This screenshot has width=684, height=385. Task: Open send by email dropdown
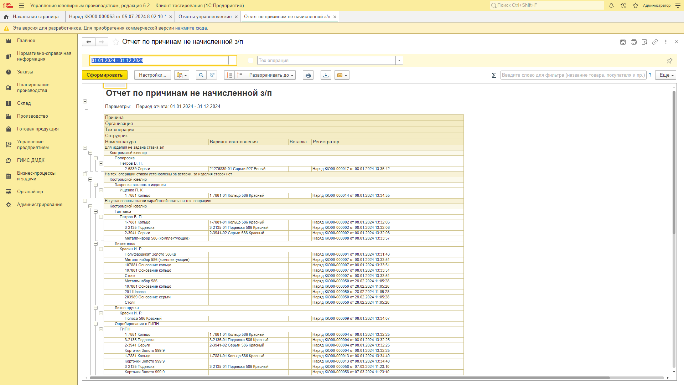pyautogui.click(x=342, y=75)
